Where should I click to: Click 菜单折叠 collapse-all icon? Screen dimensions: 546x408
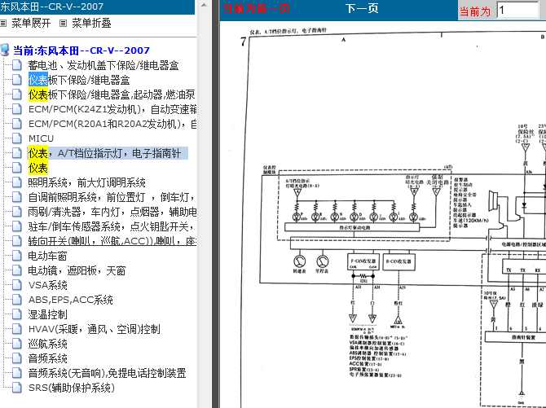[x=63, y=24]
